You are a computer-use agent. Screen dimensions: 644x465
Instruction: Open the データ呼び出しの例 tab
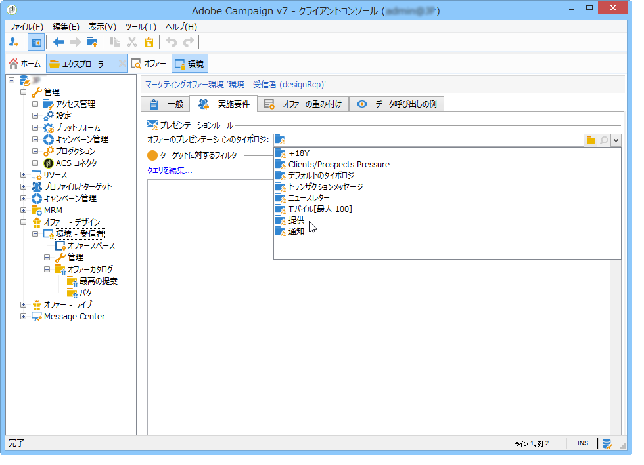pos(396,104)
